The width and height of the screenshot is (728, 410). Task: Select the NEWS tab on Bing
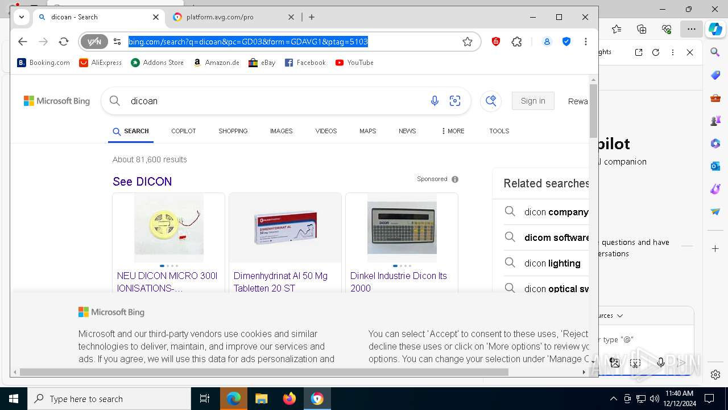coord(407,131)
